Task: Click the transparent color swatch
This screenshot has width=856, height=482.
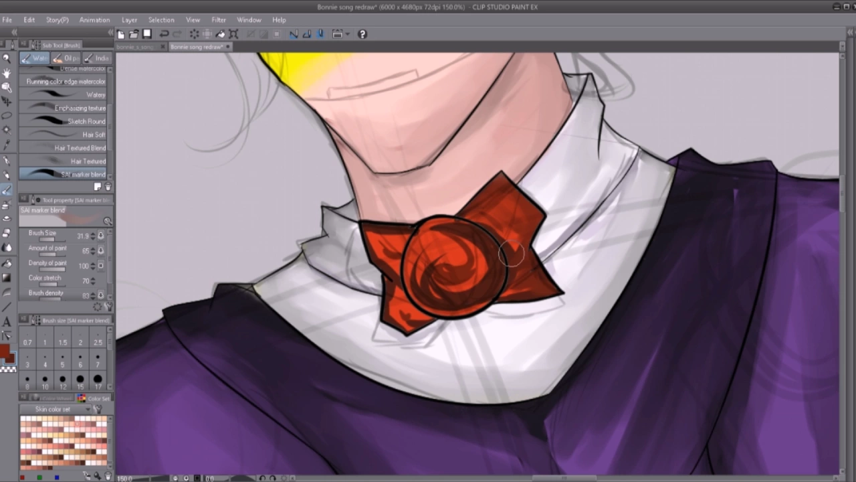Action: click(x=8, y=369)
